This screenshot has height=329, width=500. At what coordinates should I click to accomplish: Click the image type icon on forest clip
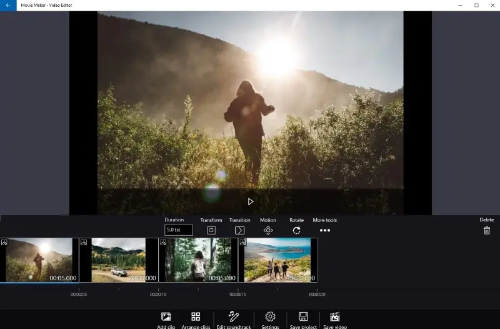coord(163,243)
